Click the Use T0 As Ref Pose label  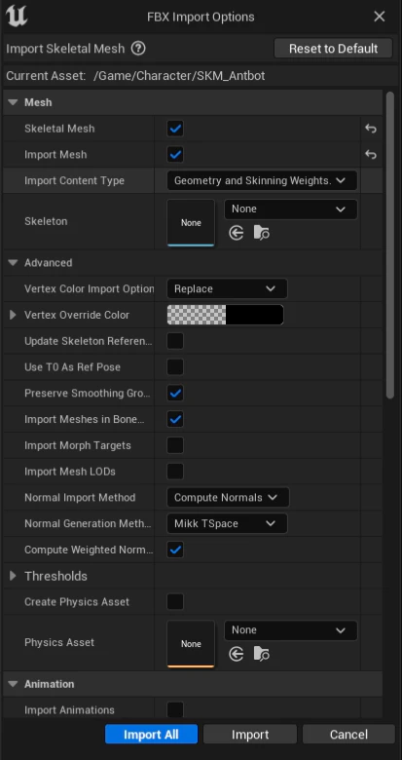pyautogui.click(x=73, y=367)
